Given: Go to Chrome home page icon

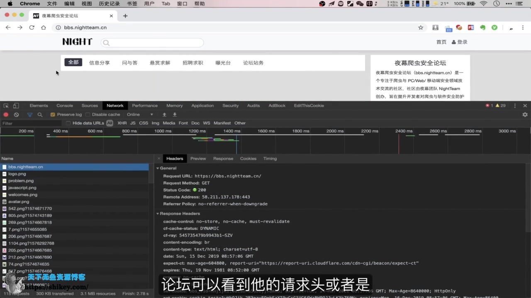Looking at the screenshot, I should [44, 28].
